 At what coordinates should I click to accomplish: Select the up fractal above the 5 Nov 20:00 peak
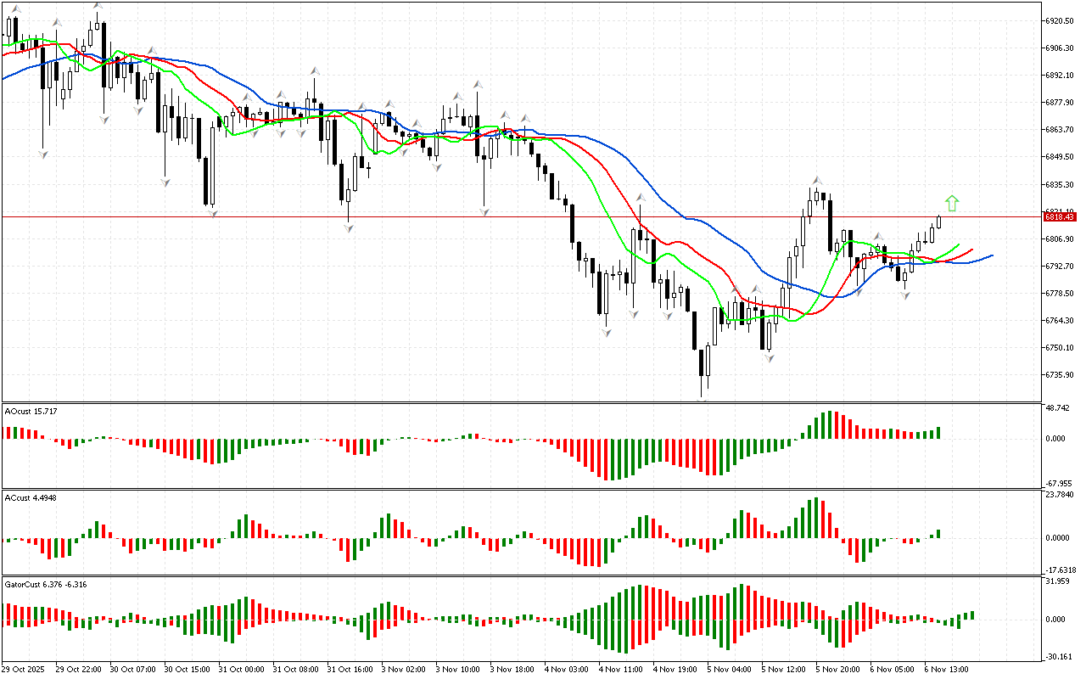[817, 181]
